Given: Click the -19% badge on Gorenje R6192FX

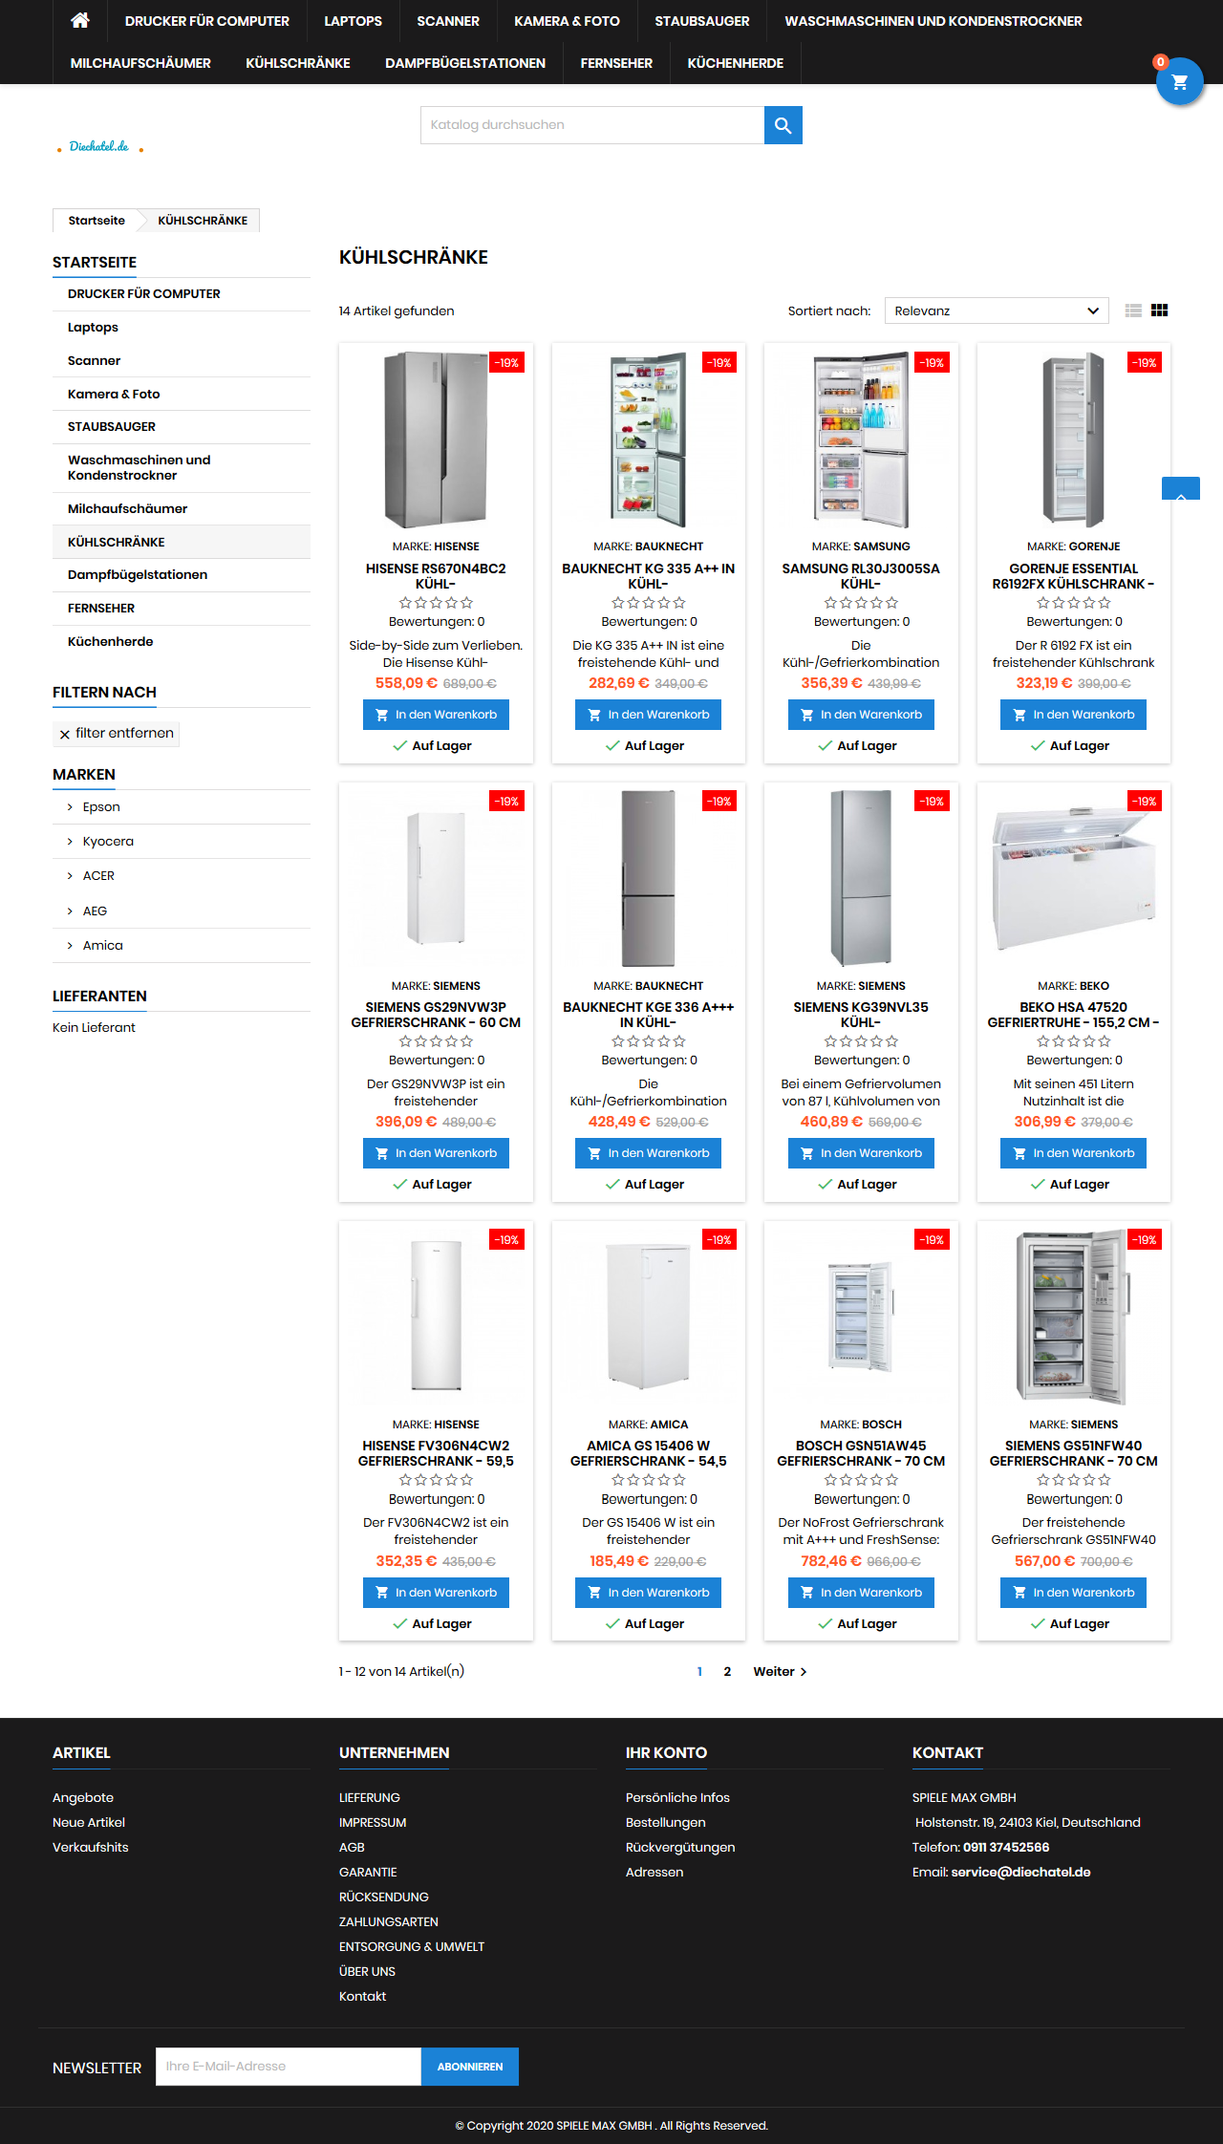Looking at the screenshot, I should [x=1144, y=363].
